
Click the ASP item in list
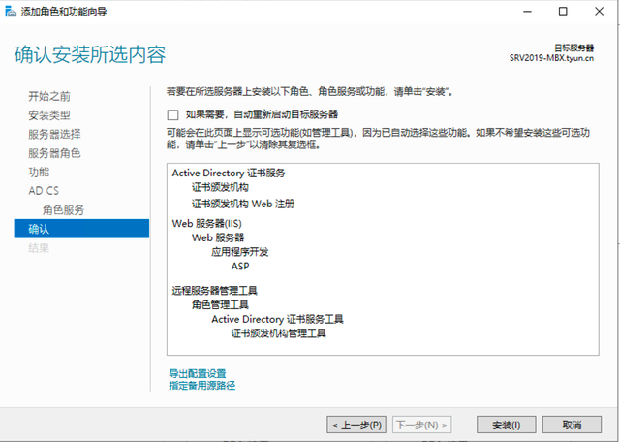point(240,267)
